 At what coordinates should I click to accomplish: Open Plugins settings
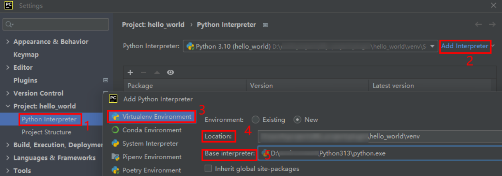tap(25, 80)
